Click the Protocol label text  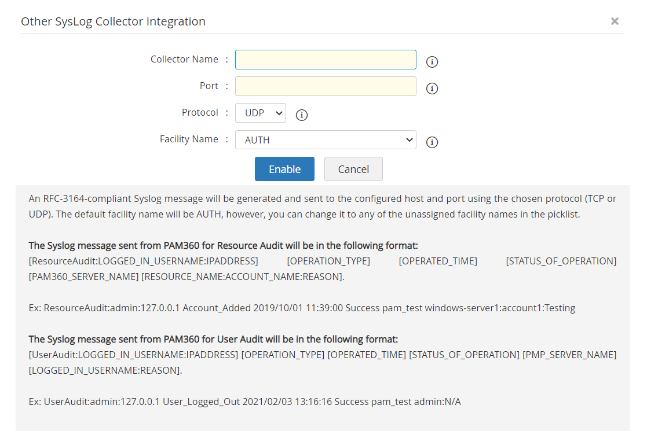coord(200,113)
